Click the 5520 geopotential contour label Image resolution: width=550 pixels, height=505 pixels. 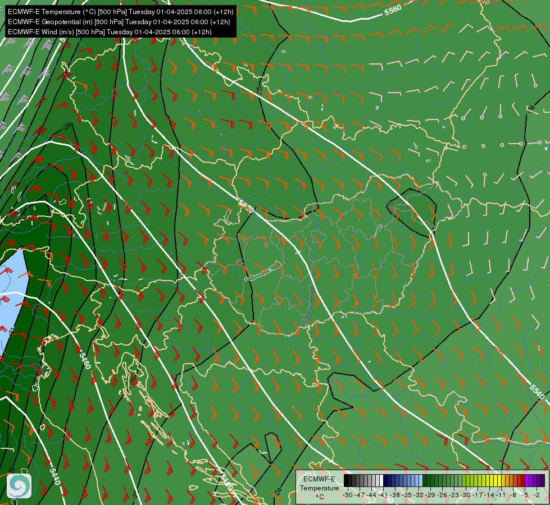246,206
